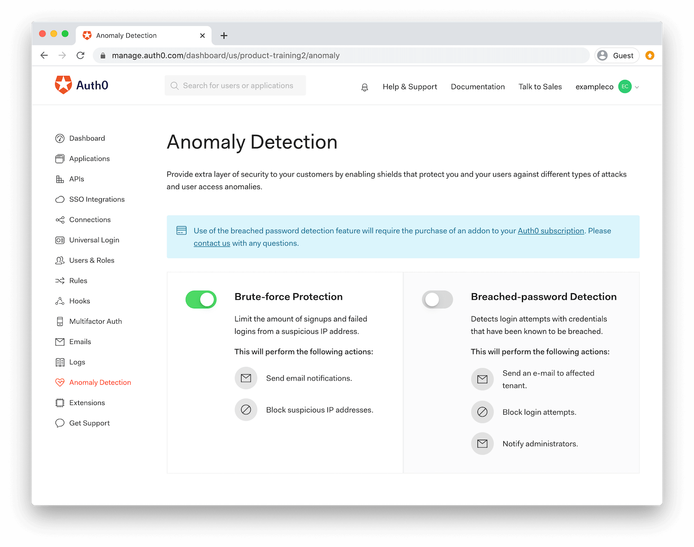Click the Connections share icon
The width and height of the screenshot is (694, 547).
[x=60, y=220]
